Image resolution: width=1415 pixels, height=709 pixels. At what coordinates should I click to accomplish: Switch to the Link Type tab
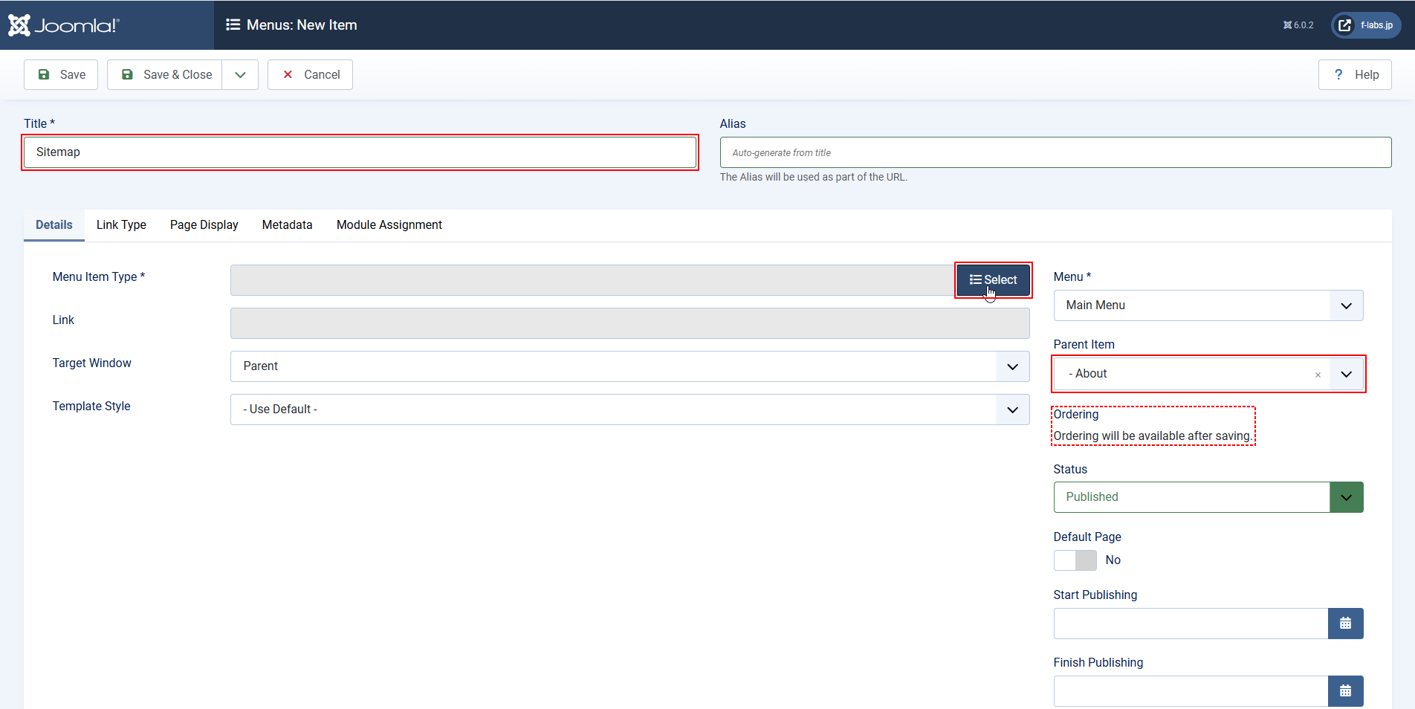(x=121, y=225)
